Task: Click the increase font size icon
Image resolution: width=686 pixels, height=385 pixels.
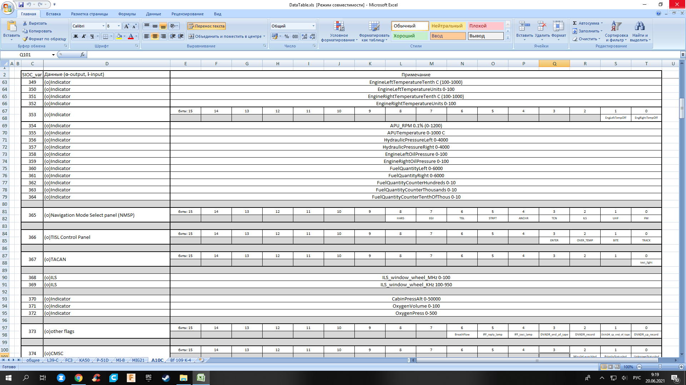Action: pos(126,26)
